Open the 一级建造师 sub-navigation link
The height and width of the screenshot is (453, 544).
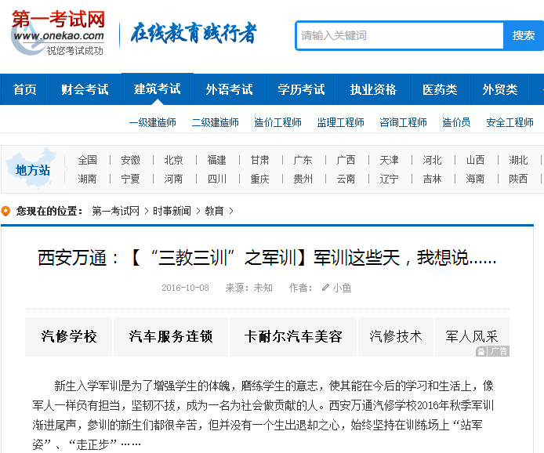pyautogui.click(x=152, y=122)
